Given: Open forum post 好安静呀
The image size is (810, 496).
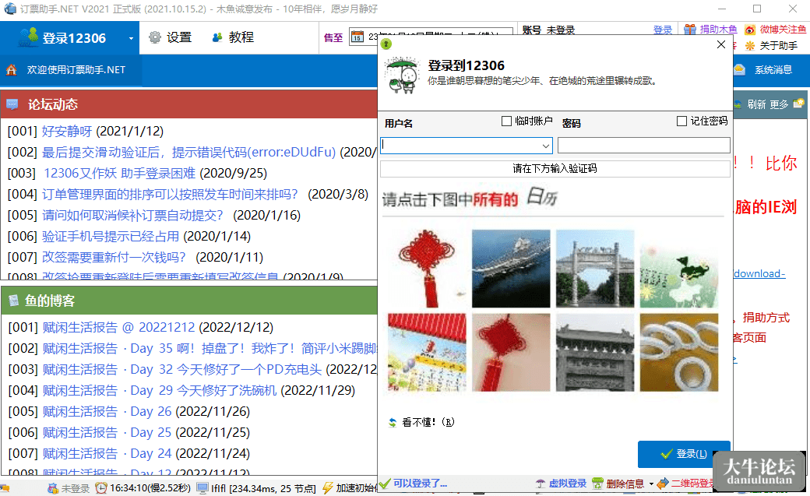Looking at the screenshot, I should coord(67,132).
